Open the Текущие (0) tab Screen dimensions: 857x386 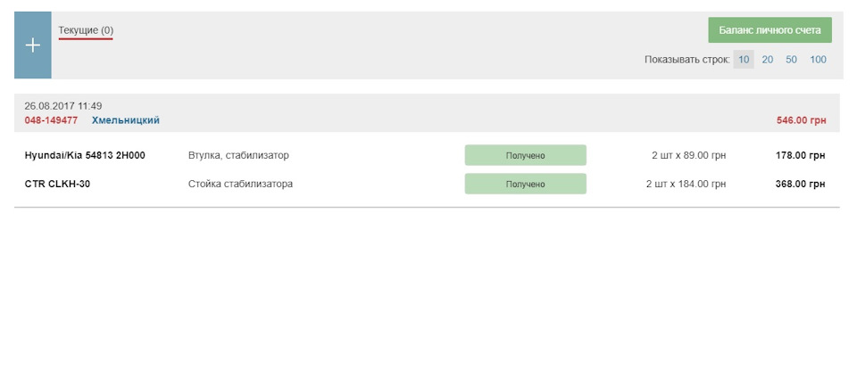coord(86,30)
